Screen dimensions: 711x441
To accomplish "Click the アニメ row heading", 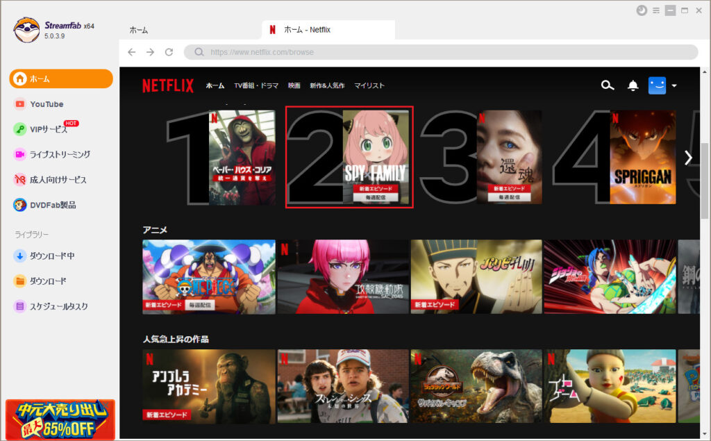I will [x=155, y=230].
